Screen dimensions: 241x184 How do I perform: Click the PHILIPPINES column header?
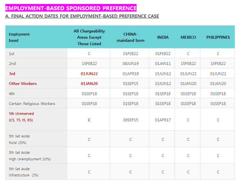coord(218,37)
